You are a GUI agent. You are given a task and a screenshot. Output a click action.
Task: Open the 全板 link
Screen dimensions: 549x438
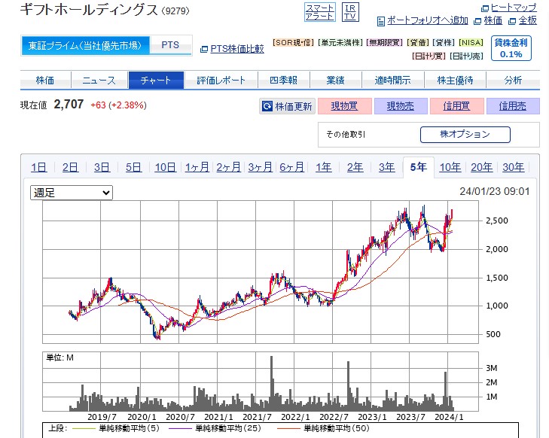click(x=527, y=20)
